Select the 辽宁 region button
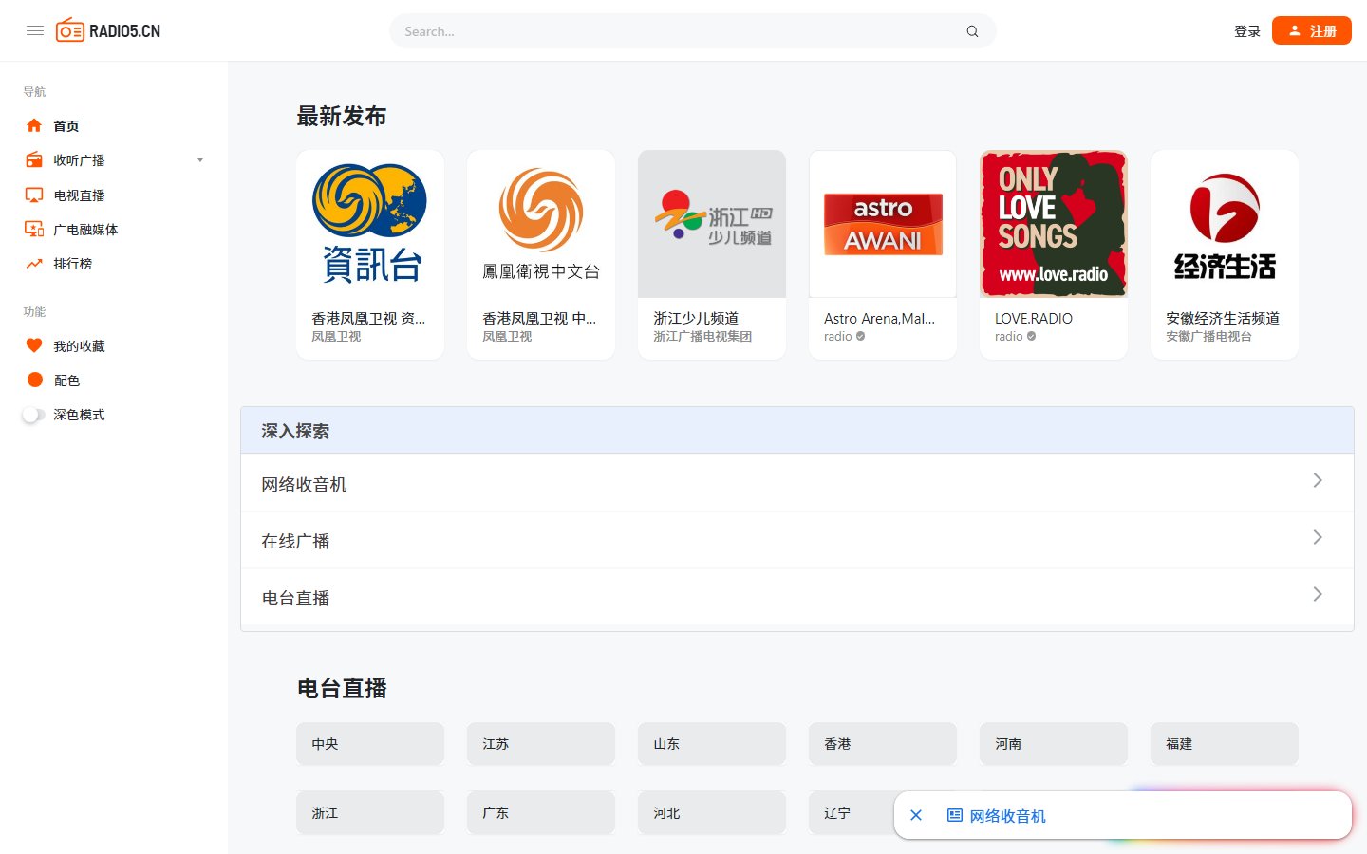 [851, 813]
